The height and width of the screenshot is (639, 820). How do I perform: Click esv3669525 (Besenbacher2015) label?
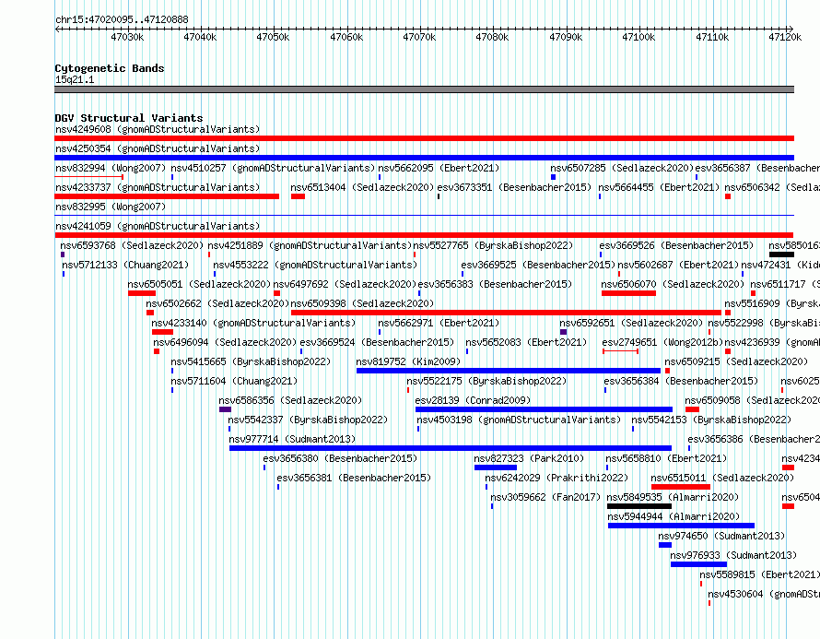click(x=538, y=265)
